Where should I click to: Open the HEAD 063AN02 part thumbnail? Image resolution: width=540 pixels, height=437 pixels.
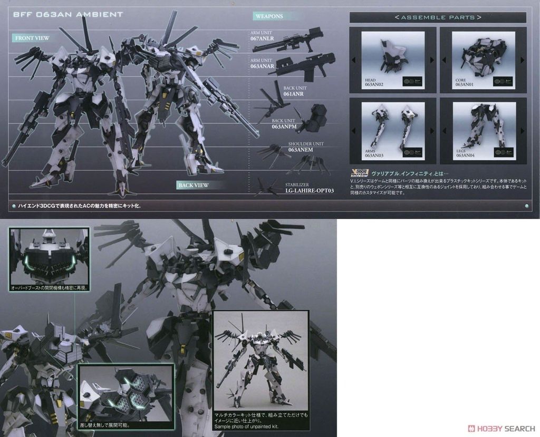(x=393, y=60)
